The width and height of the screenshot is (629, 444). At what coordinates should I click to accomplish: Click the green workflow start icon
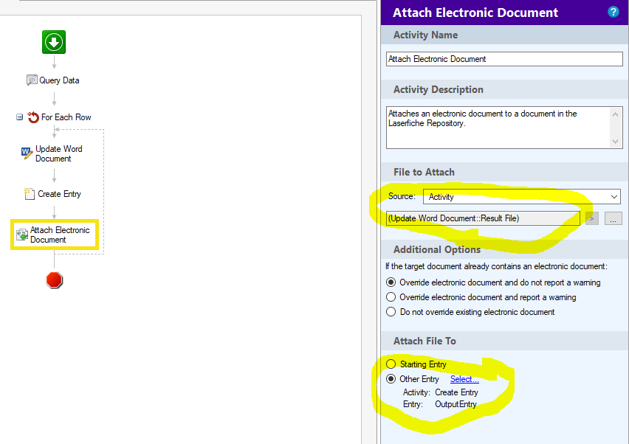coord(54,42)
